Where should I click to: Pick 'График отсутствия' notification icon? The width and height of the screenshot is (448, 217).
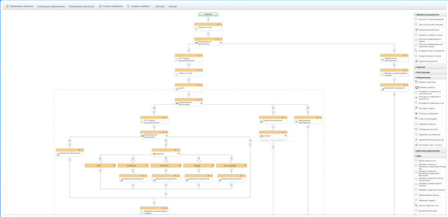416,82
